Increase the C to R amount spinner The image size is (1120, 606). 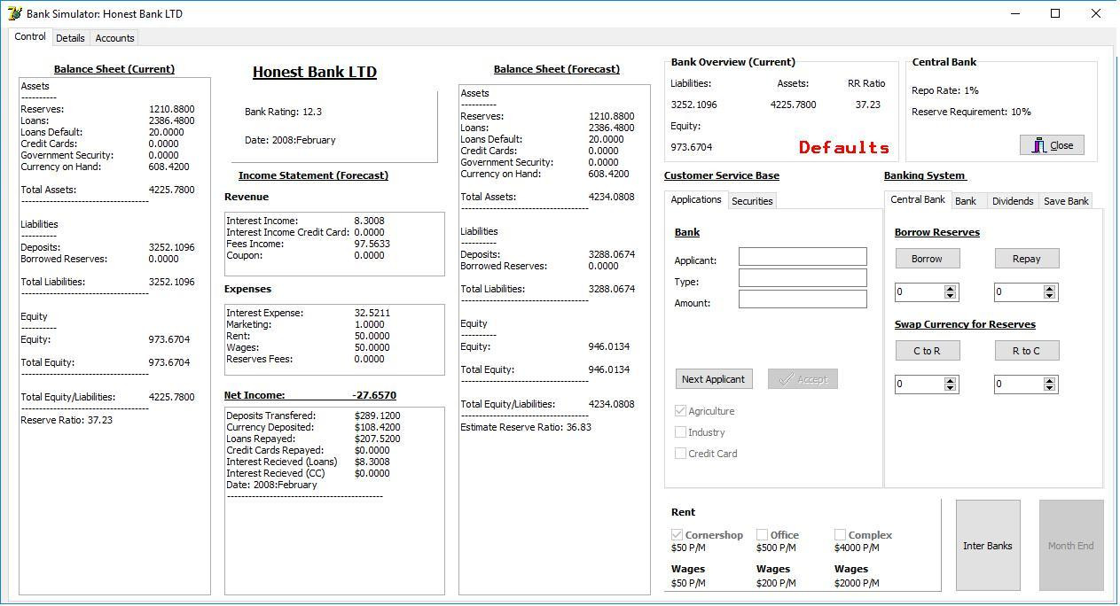click(x=951, y=380)
